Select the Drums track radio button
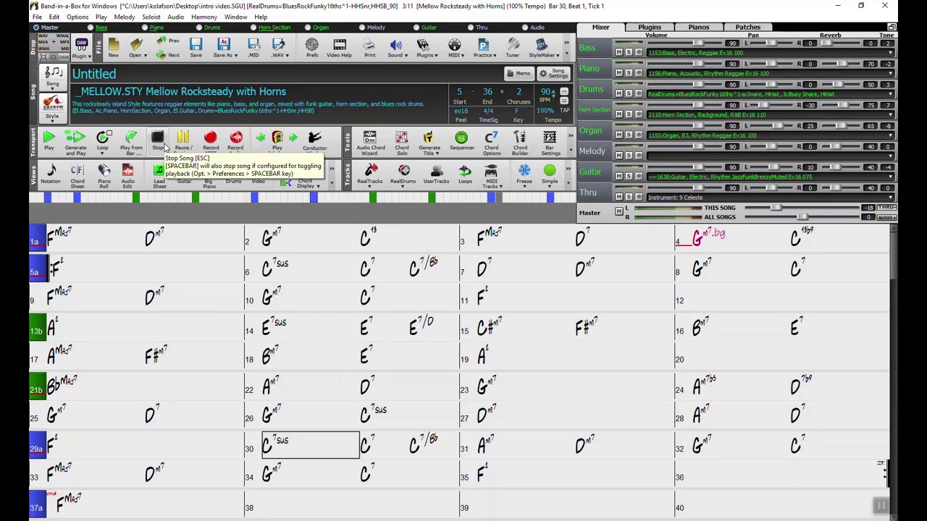Image resolution: width=927 pixels, height=521 pixels. pos(198,27)
